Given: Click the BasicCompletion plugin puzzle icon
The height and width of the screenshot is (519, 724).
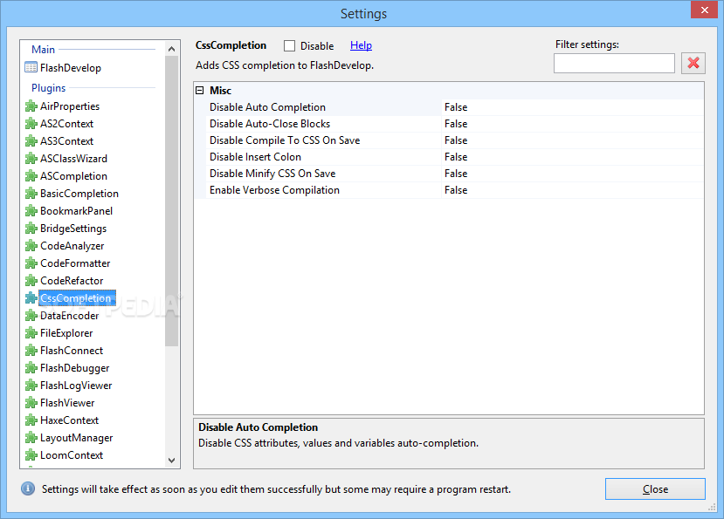Looking at the screenshot, I should (31, 194).
